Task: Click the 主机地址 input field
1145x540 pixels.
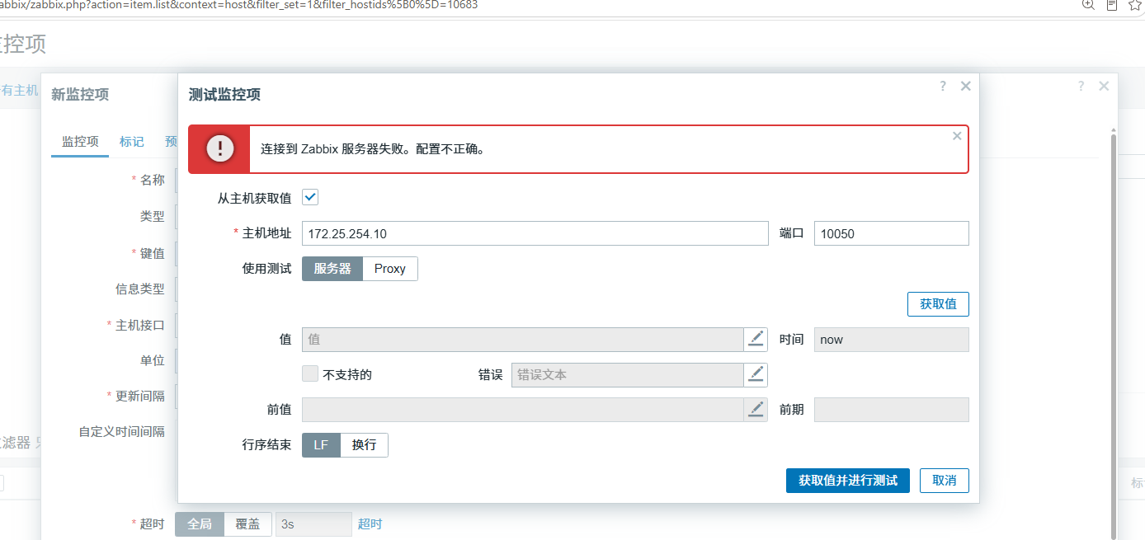Action: coord(535,233)
